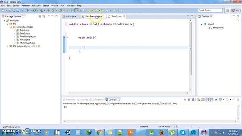Viewport: 242px width, 136px height.
Task: Open Unity from the Windows taskbar
Action: (x=68, y=133)
